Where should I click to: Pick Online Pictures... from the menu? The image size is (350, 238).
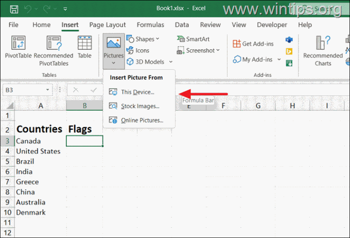click(x=142, y=121)
